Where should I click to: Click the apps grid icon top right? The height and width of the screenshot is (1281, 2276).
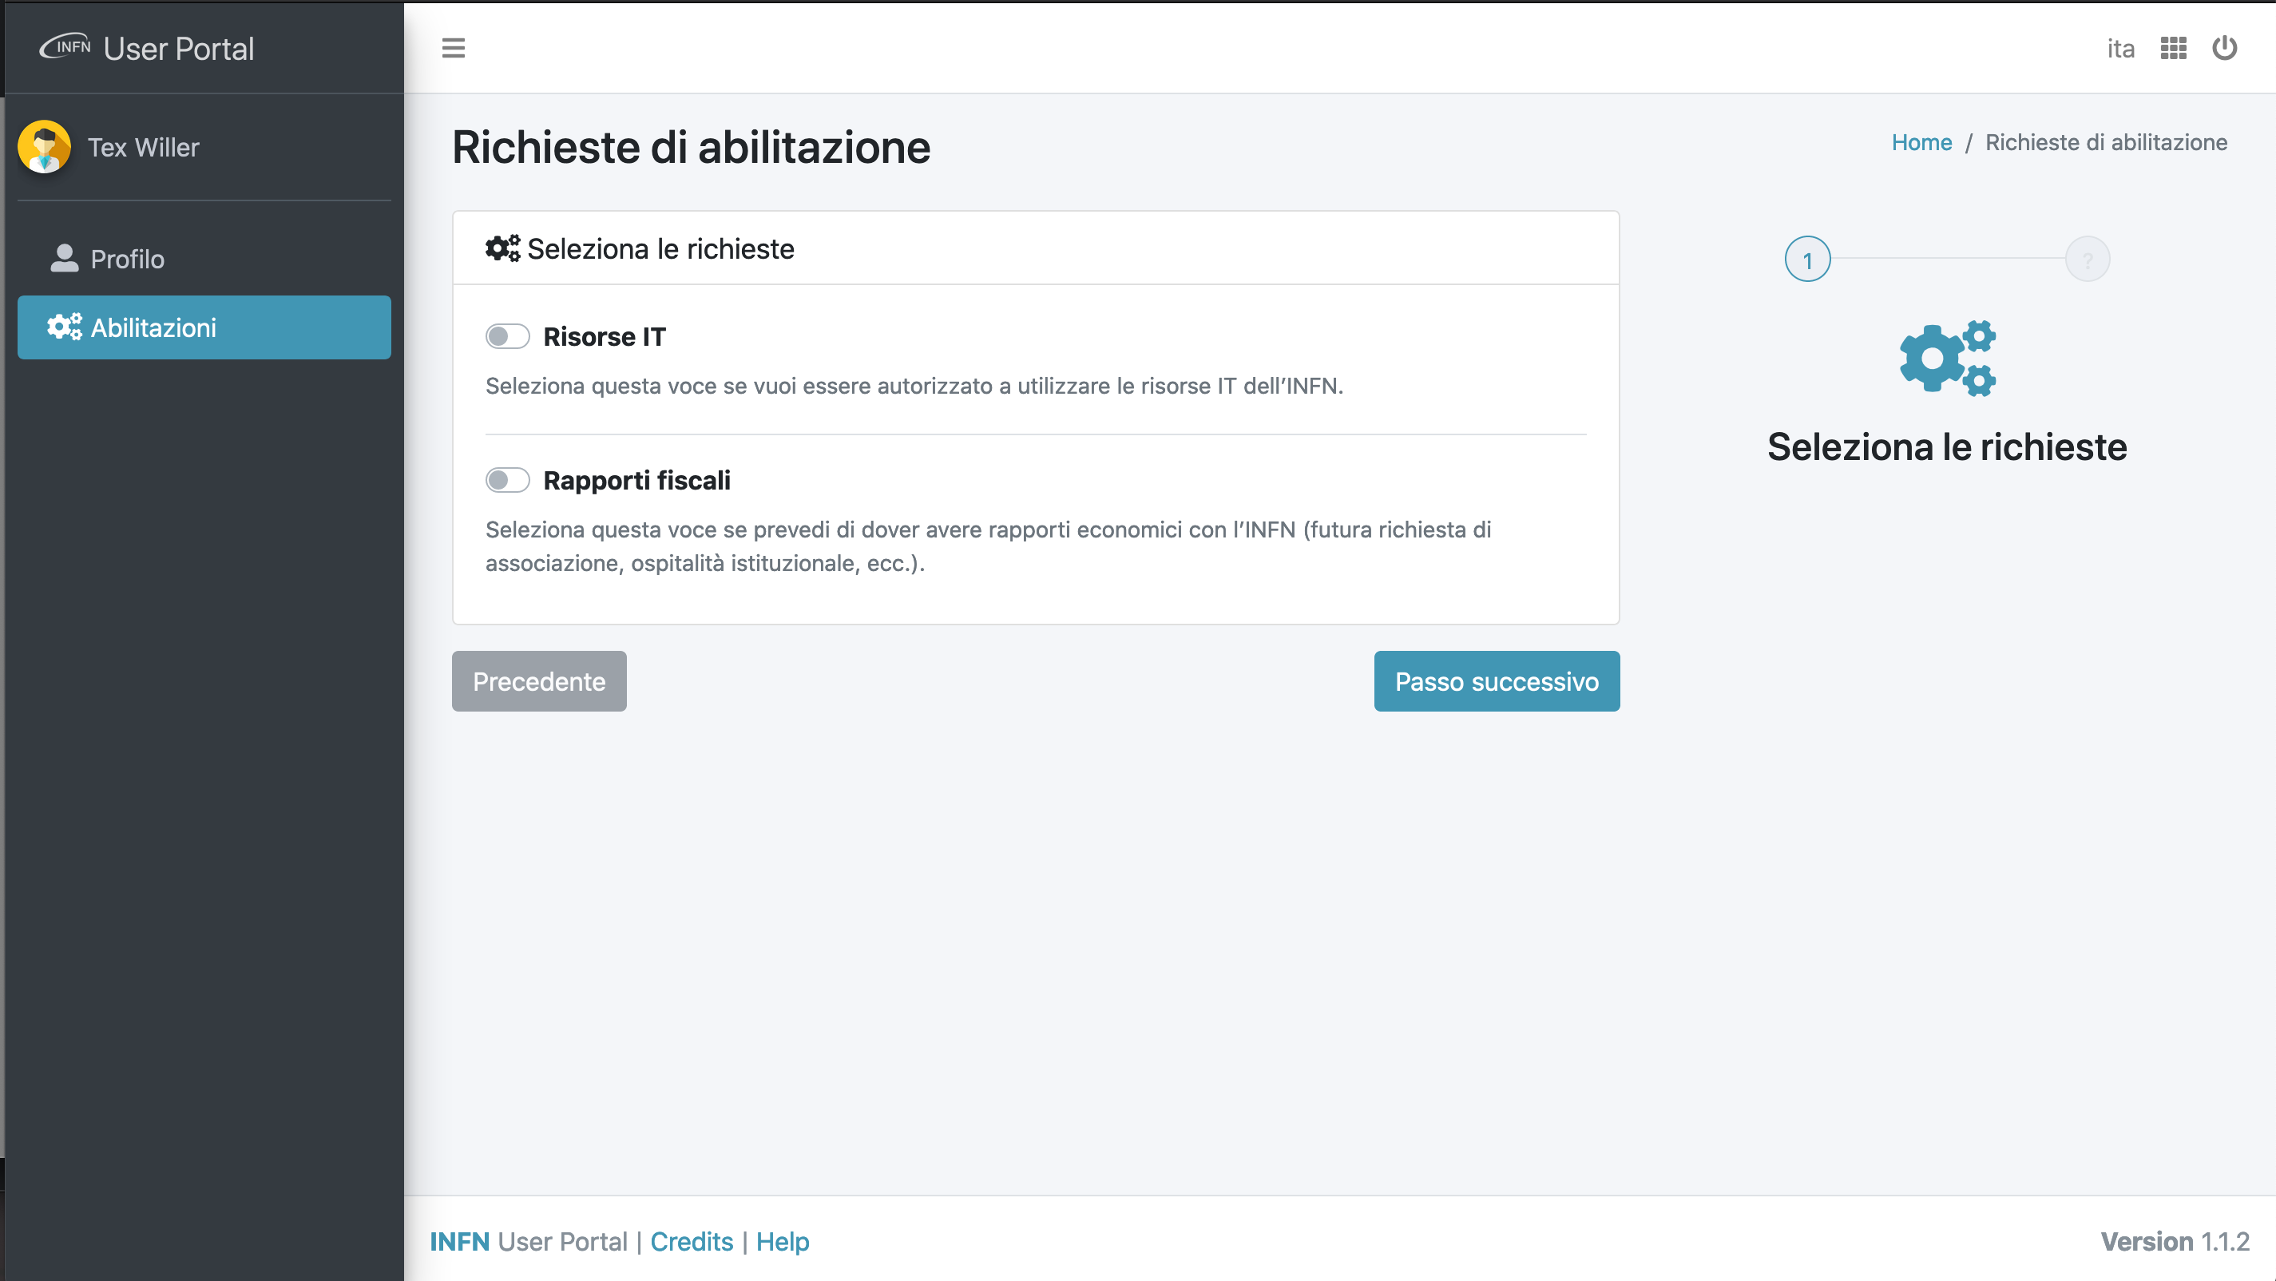(x=2173, y=49)
